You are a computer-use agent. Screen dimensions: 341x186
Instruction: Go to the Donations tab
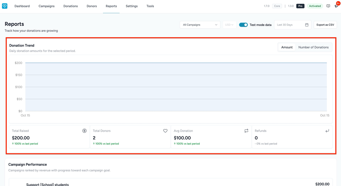tap(71, 6)
